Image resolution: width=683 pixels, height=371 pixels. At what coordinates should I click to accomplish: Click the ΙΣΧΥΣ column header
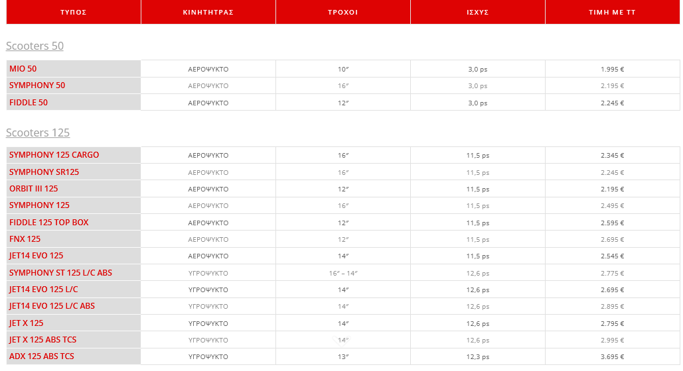pos(478,12)
